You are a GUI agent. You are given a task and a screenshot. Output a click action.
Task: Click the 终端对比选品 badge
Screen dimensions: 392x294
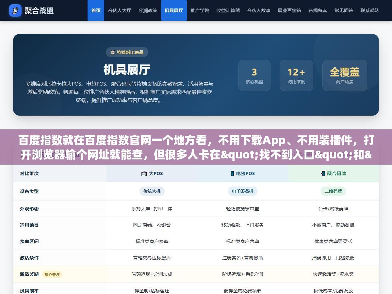(x=127, y=52)
